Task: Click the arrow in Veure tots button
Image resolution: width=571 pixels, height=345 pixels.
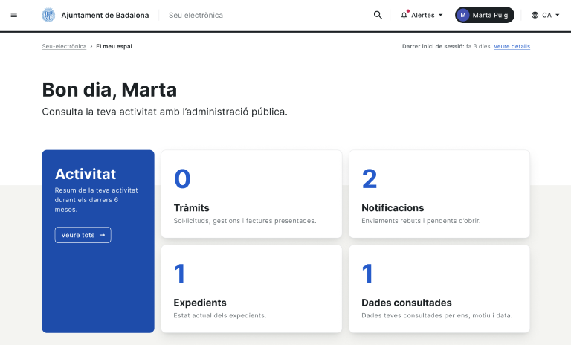Action: [x=103, y=235]
